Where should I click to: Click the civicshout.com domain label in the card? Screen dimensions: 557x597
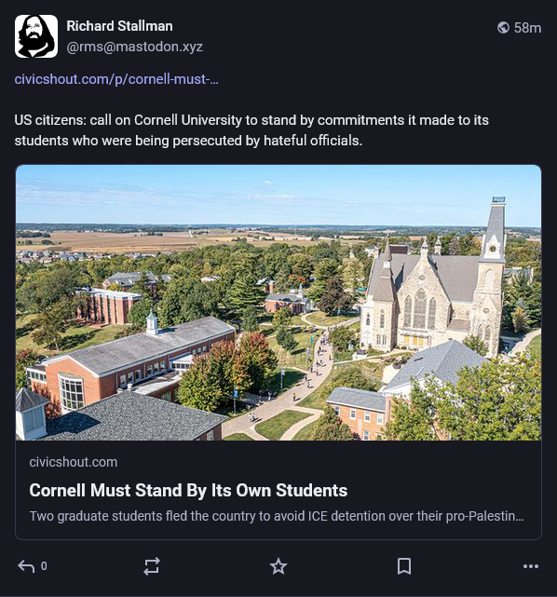coord(73,462)
